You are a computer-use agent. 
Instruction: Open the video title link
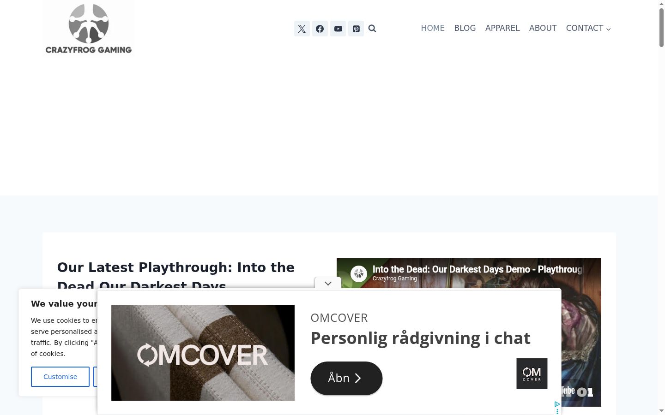click(x=478, y=269)
